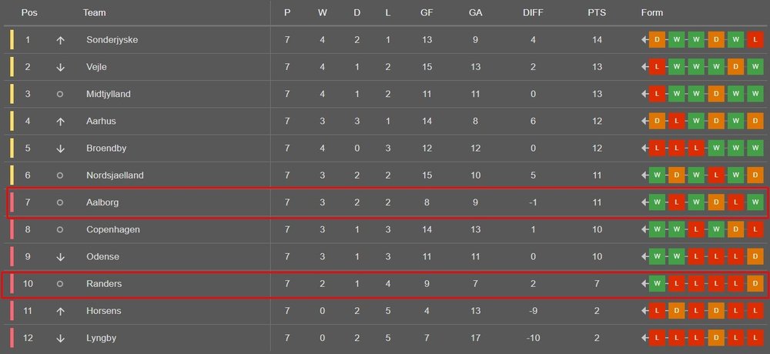
Task: Click the up arrow icon beside Horsens
Action: click(60, 311)
